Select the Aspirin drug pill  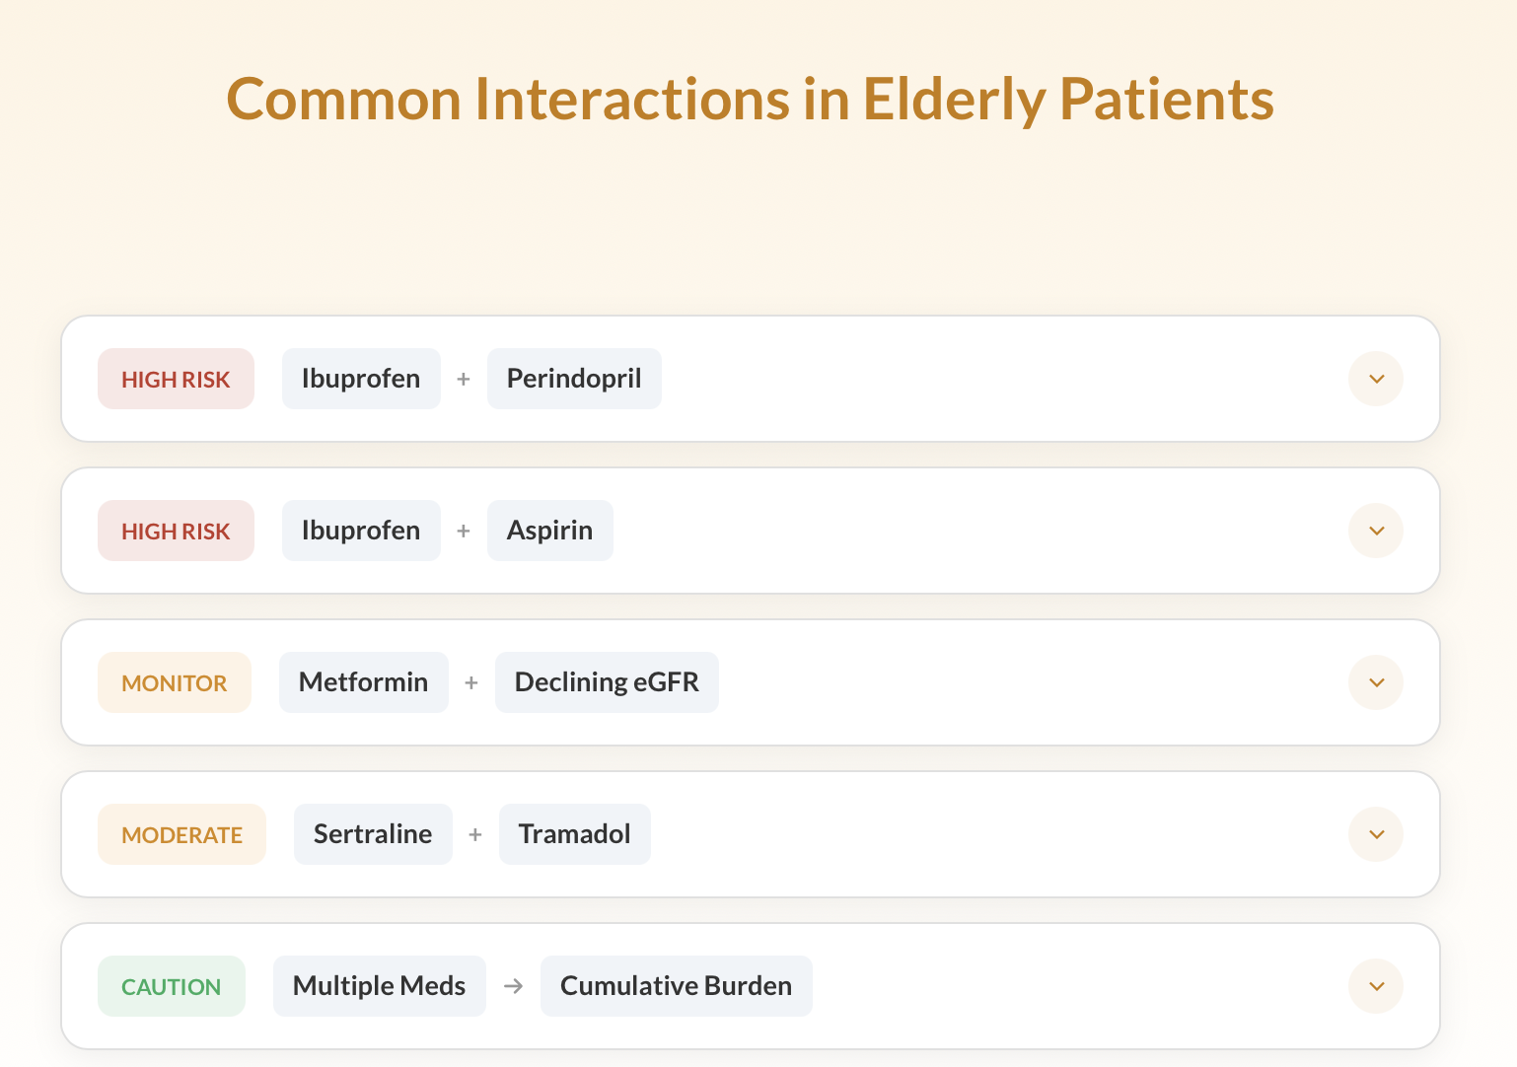[x=549, y=531]
